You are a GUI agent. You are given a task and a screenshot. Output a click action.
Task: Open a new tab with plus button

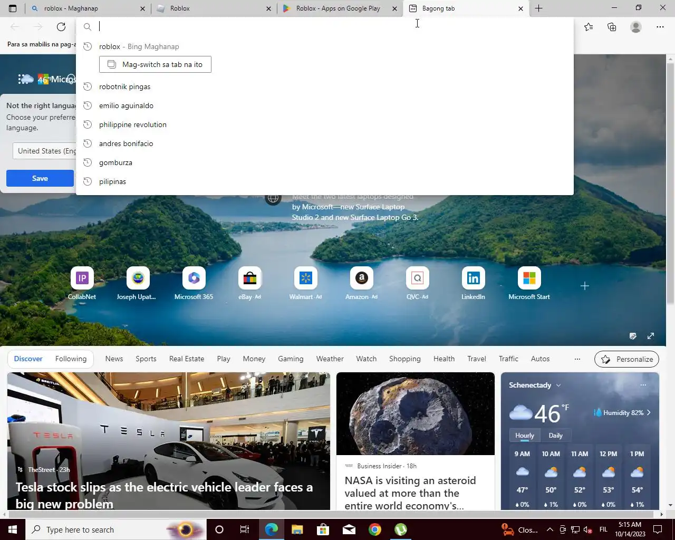click(x=538, y=8)
